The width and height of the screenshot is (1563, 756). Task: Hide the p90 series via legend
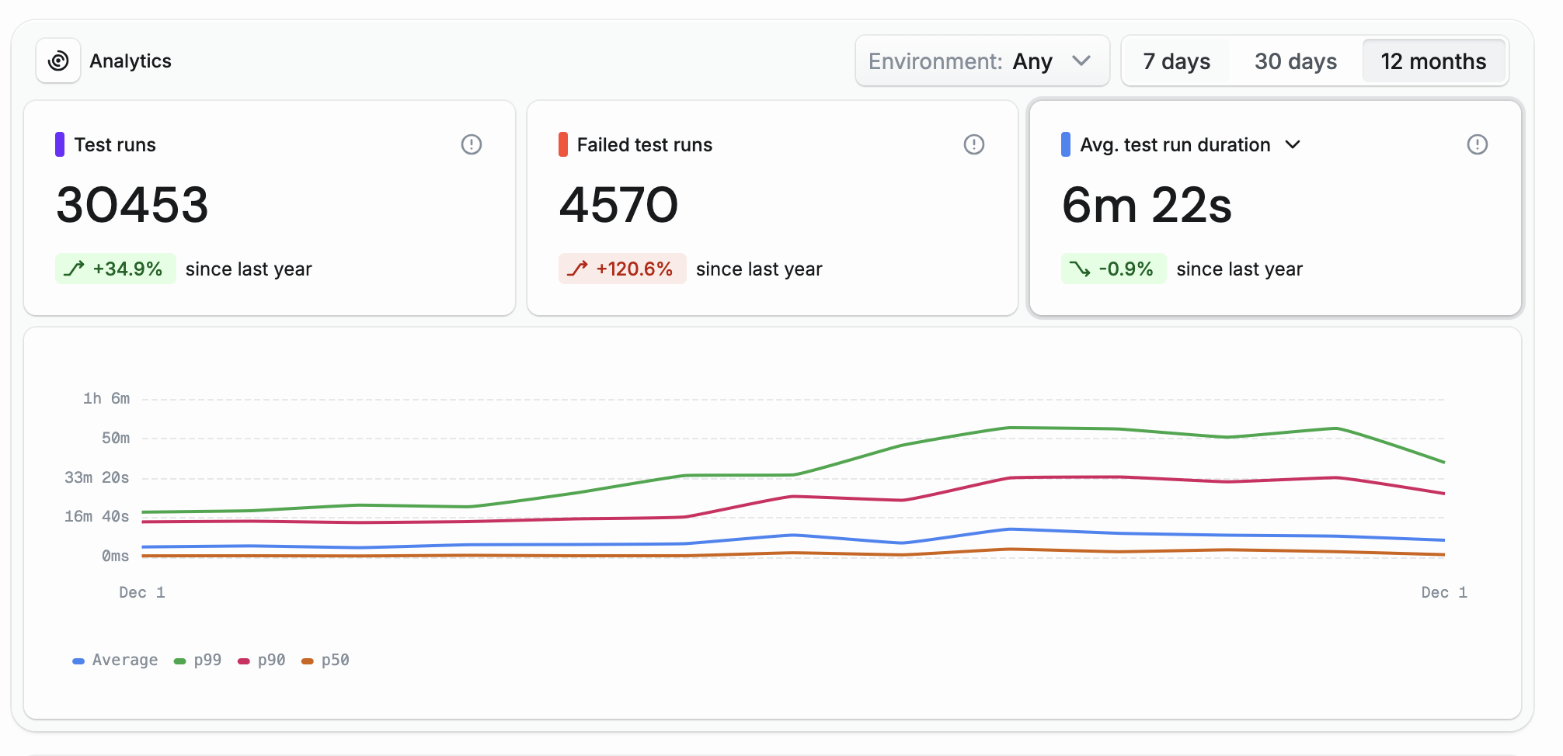[262, 661]
